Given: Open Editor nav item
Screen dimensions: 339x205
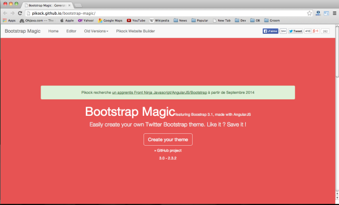Looking at the screenshot, I should click(x=71, y=31).
